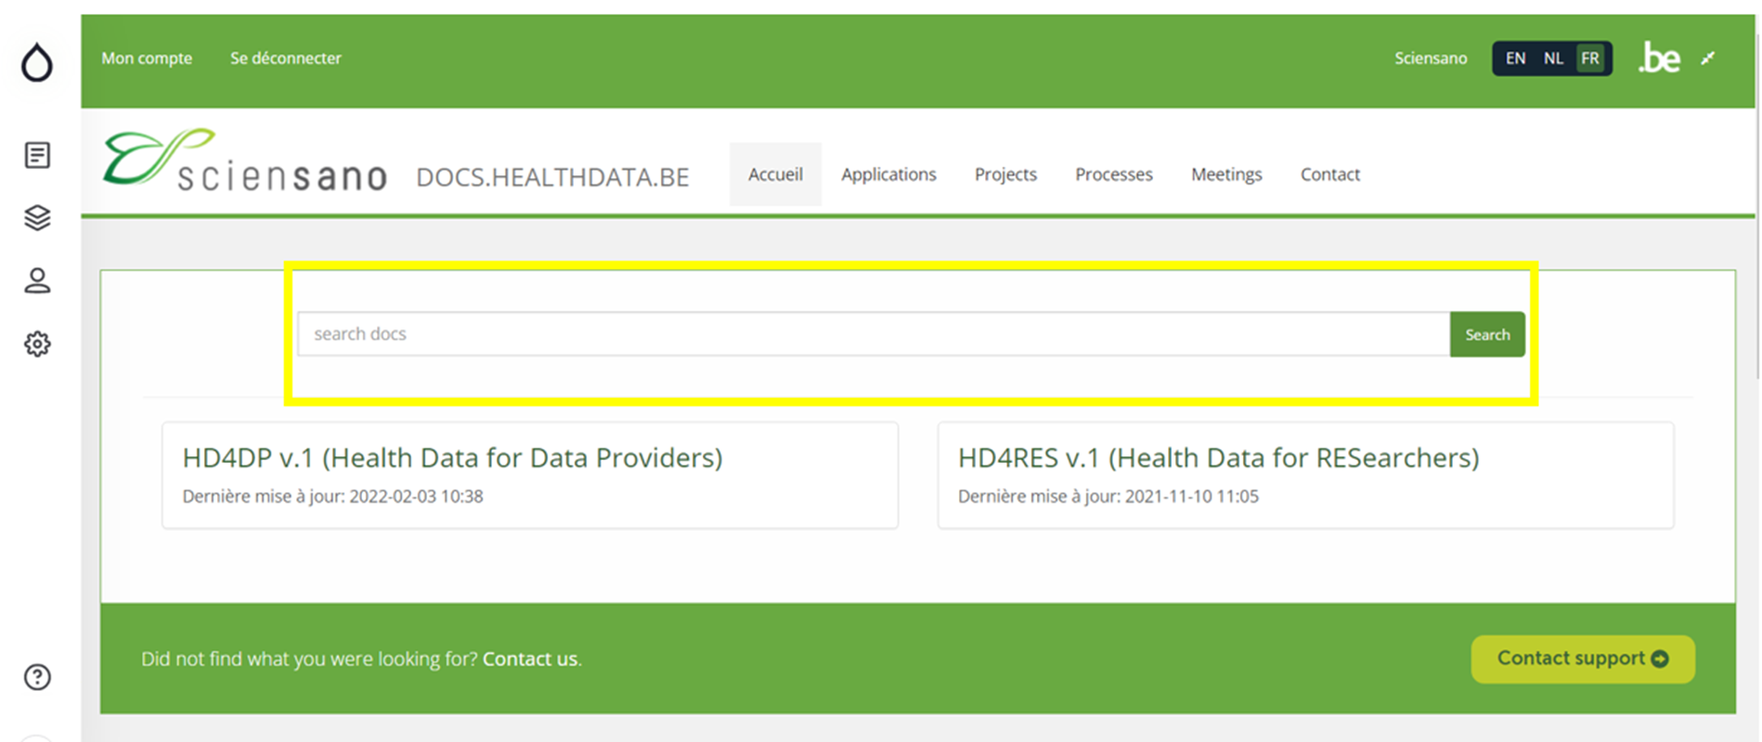The width and height of the screenshot is (1762, 742).
Task: Open the Projects menu item
Action: (x=1005, y=174)
